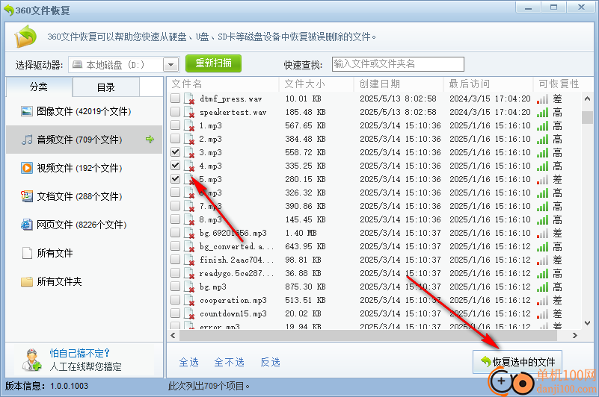This screenshot has width=599, height=397.
Task: Select the 所有文件 blank page icon
Action: [27, 253]
